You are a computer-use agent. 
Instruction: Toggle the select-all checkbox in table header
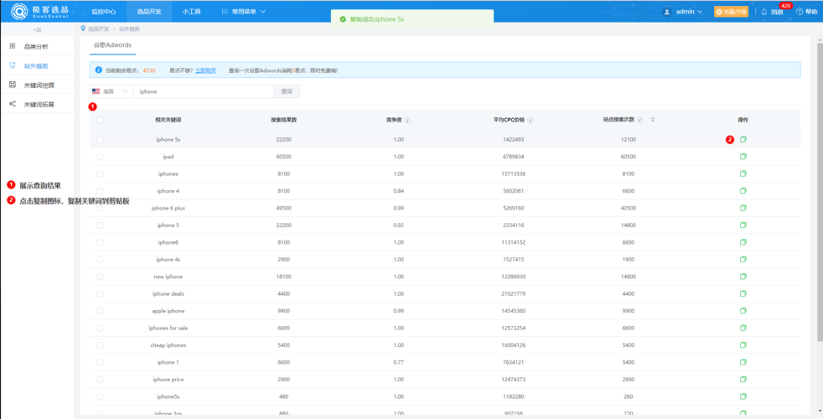[x=100, y=120]
